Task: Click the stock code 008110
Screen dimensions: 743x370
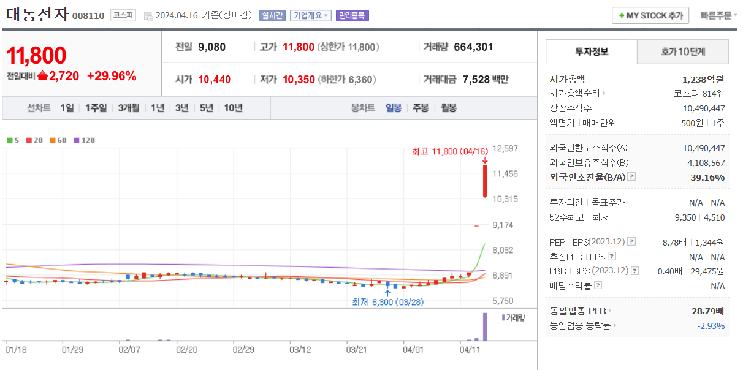Action: [x=88, y=16]
